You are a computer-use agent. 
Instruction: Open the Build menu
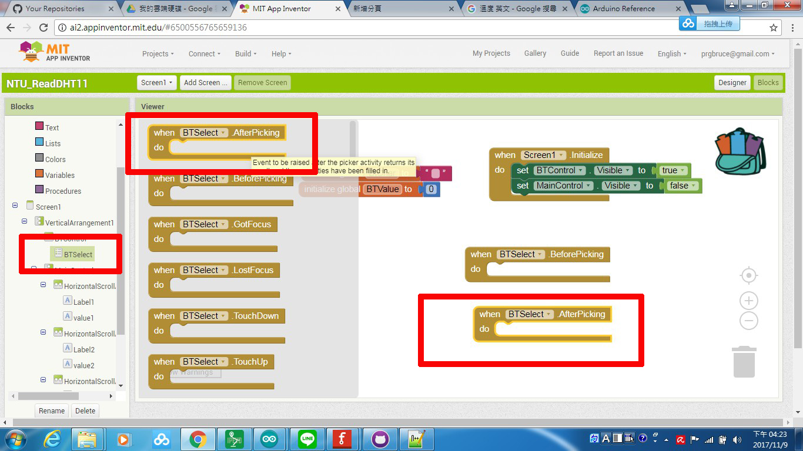[x=246, y=53]
